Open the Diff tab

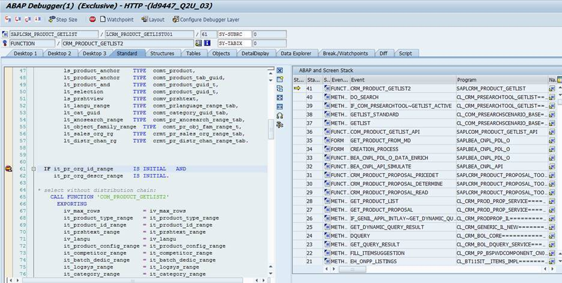tap(383, 53)
